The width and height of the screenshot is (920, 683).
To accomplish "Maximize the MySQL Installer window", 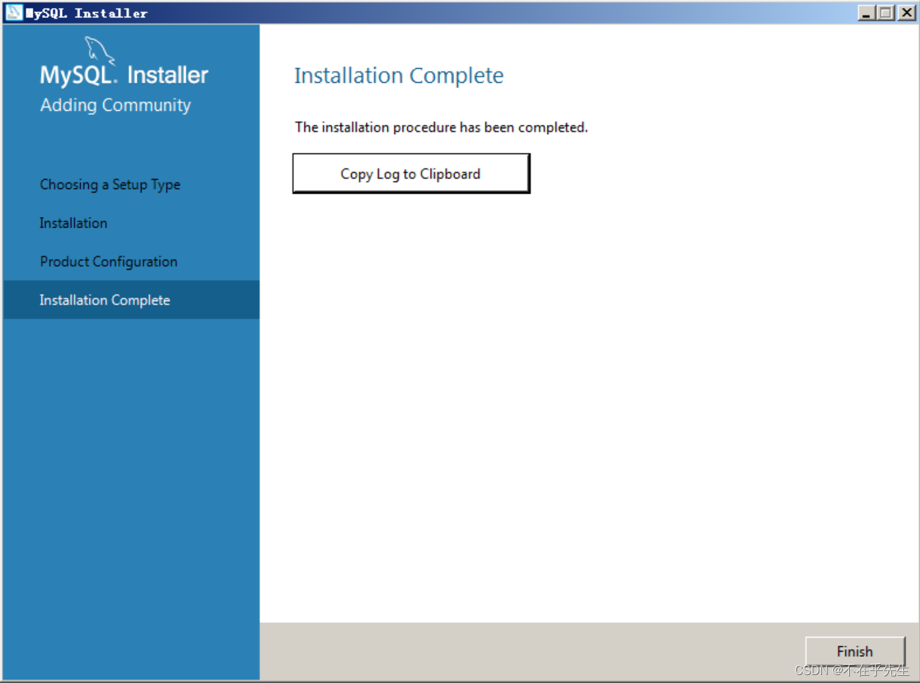I will (886, 13).
